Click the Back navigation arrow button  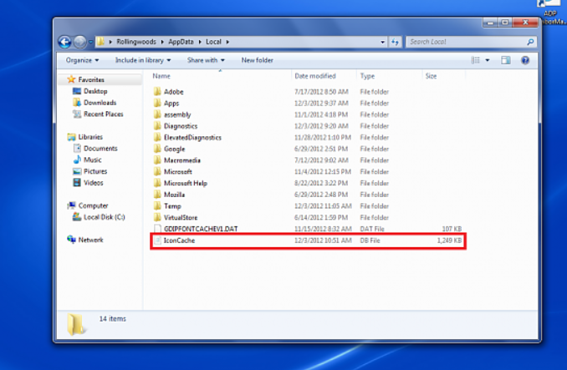[x=65, y=42]
